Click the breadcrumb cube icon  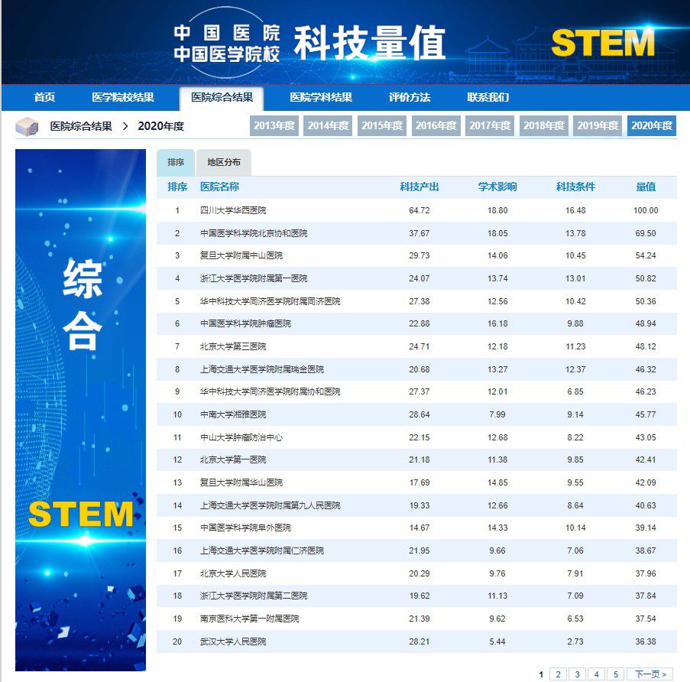click(x=27, y=126)
